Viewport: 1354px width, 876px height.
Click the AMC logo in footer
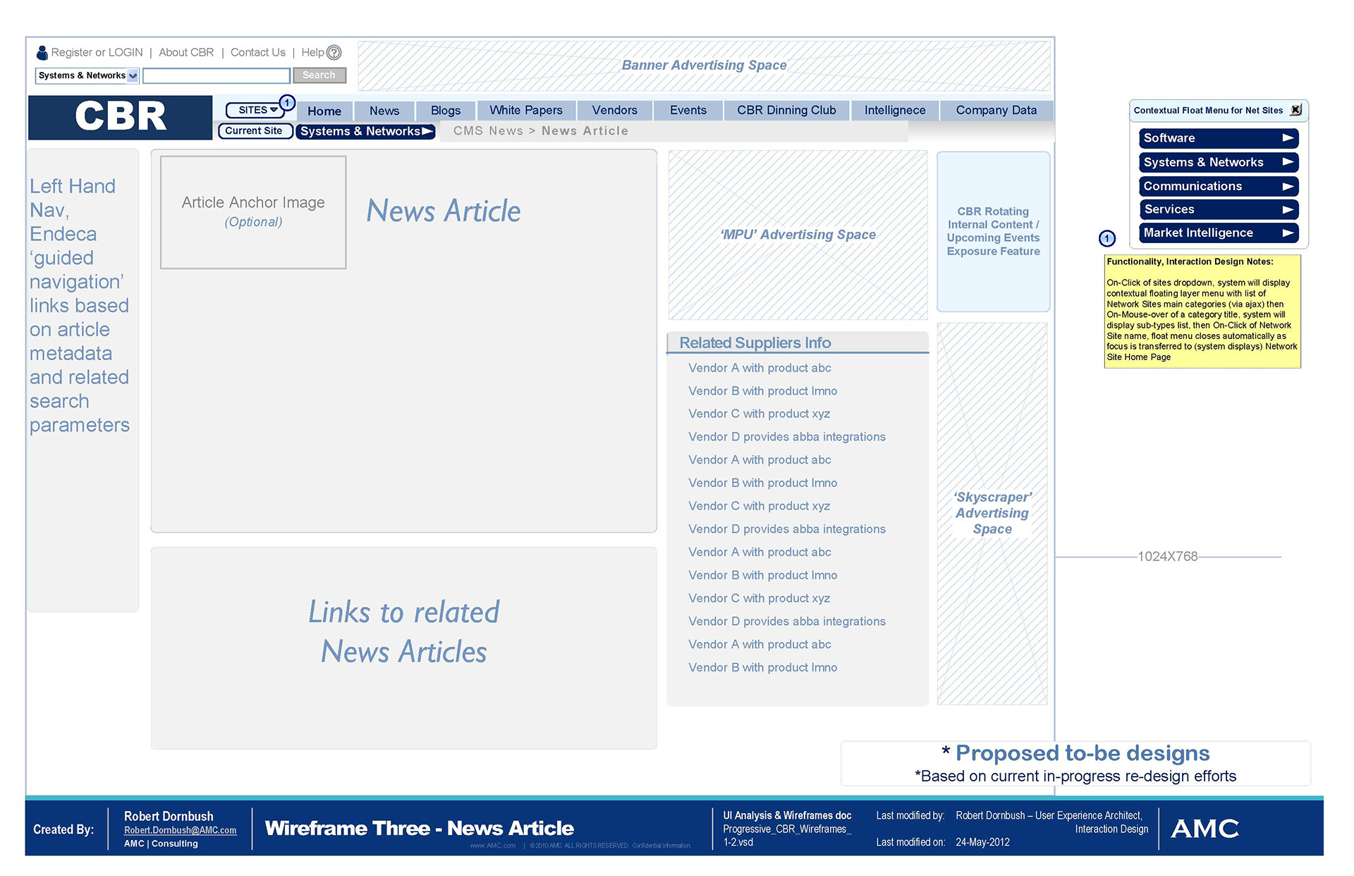click(1204, 829)
